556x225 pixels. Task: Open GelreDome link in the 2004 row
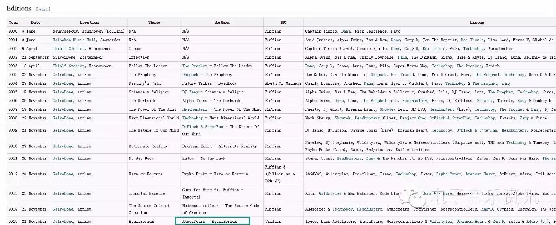(63, 83)
